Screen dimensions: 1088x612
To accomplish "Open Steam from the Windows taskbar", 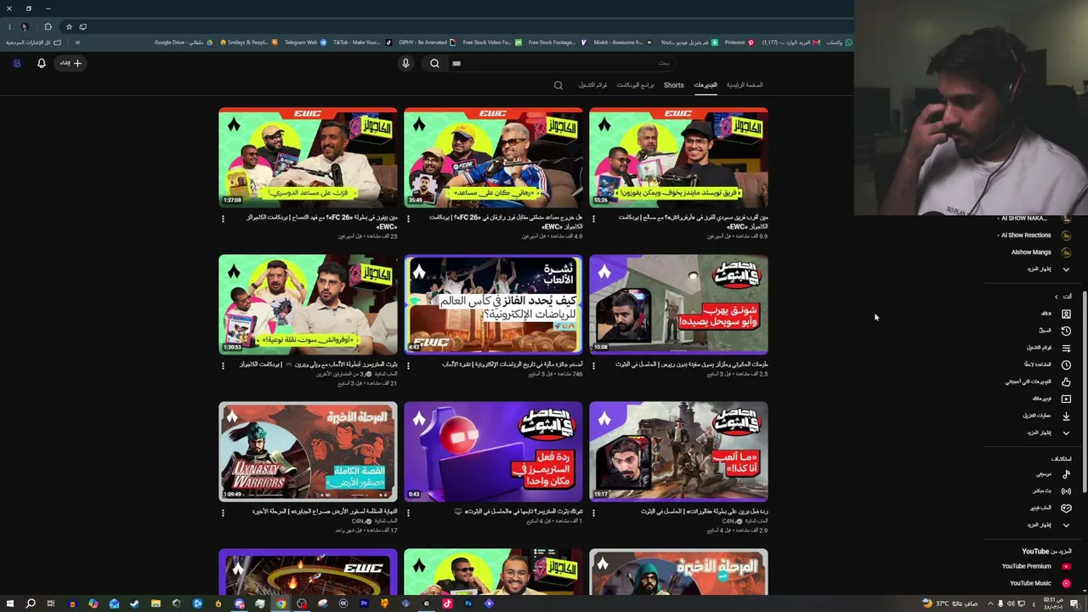I will tap(134, 603).
